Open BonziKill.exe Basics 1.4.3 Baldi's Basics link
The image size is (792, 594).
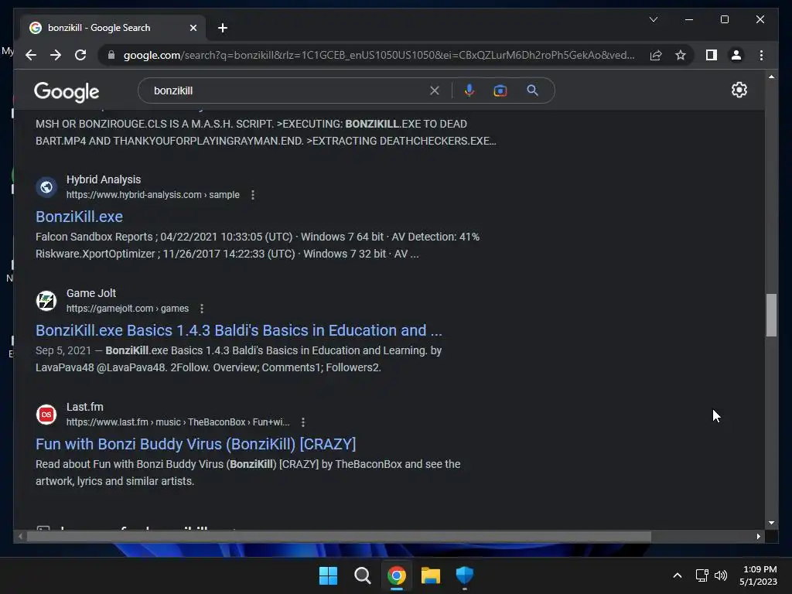(238, 330)
